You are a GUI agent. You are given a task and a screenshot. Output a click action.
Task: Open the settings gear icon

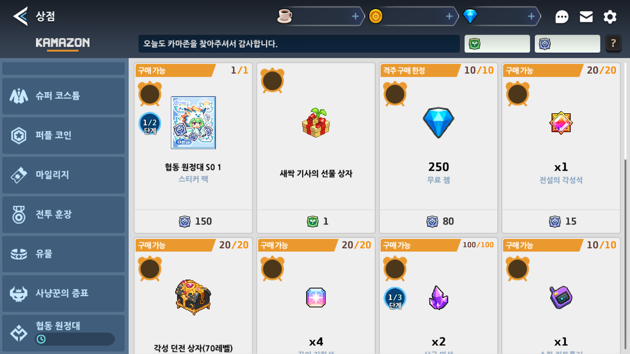610,17
